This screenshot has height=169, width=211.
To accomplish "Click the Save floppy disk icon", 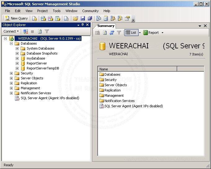I will [x=83, y=18].
